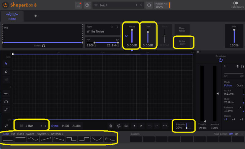This screenshot has height=149, width=245.
Task: Click the ShaperBox power button
Action: tap(5, 5)
